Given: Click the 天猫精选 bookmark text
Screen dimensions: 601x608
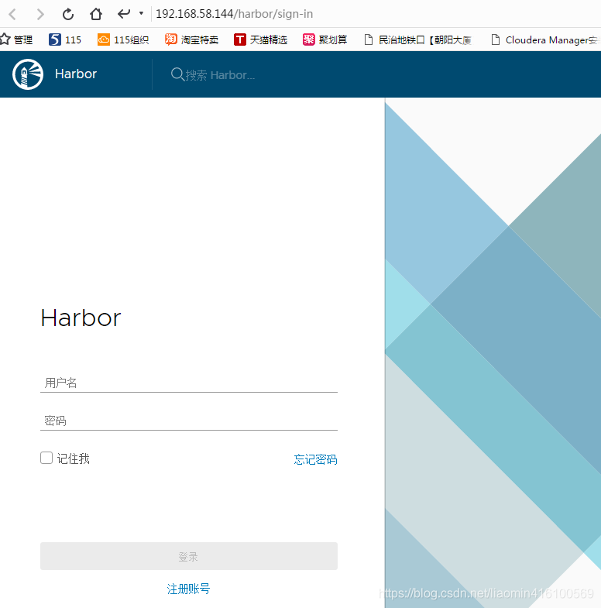Looking at the screenshot, I should [268, 40].
